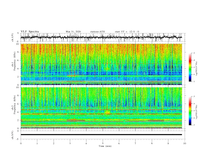Click the ch.1 spectrogram color bar
The image size is (208, 161).
pos(190,67)
